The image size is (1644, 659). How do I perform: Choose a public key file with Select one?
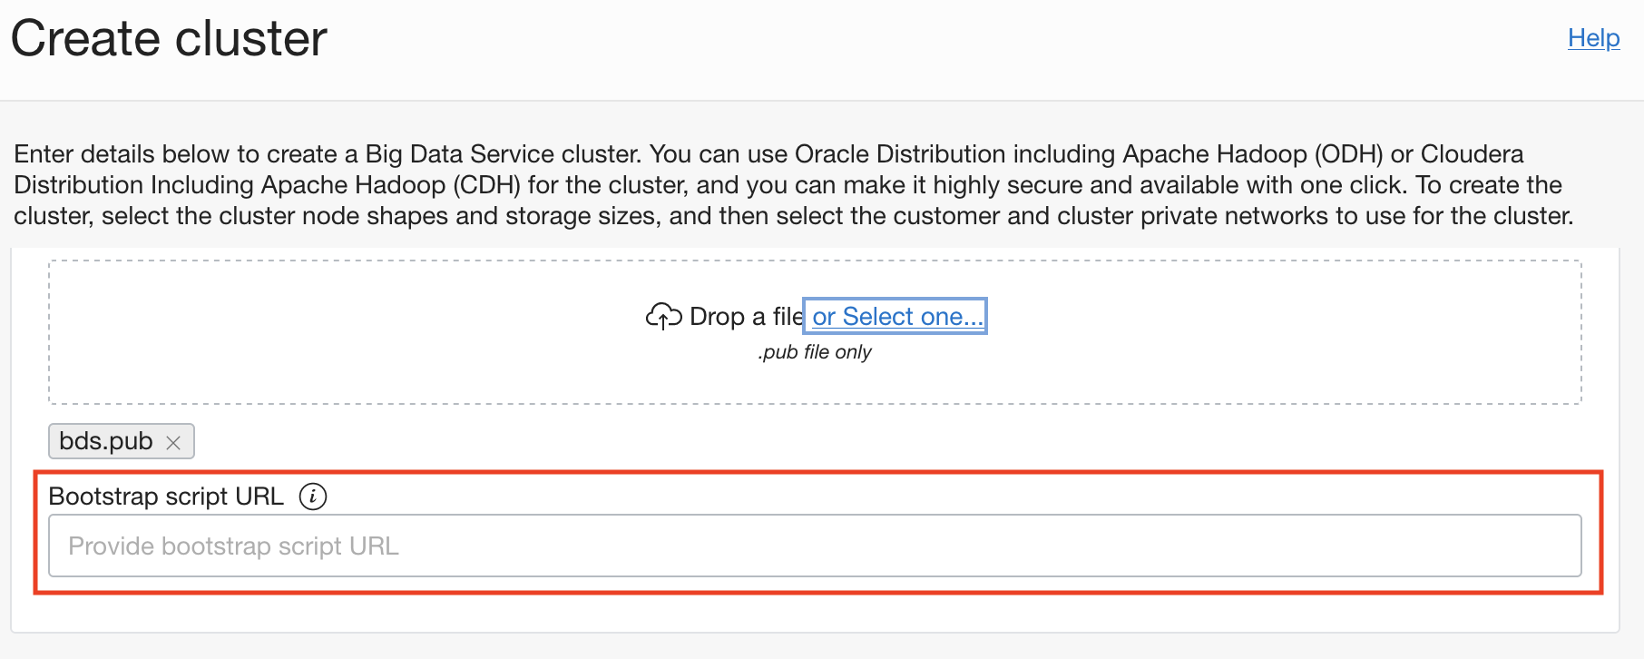895,316
